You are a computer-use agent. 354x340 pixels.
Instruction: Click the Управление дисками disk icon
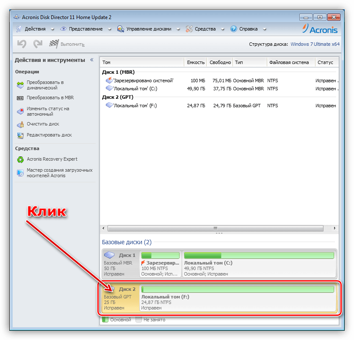click(x=121, y=29)
